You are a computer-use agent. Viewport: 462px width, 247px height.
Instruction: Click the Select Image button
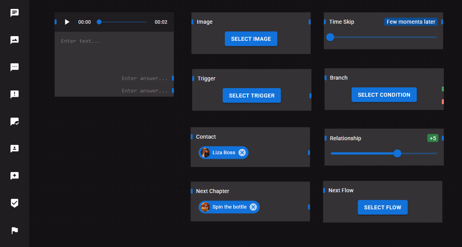pyautogui.click(x=251, y=39)
